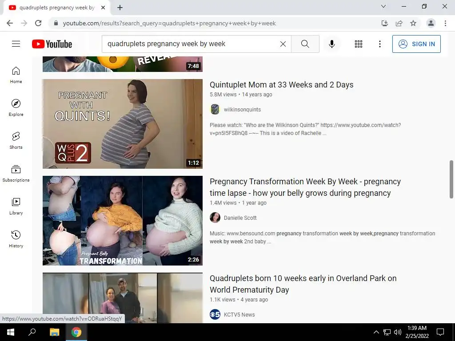Open the network status tray icon
This screenshot has height=341, width=455.
point(387,332)
